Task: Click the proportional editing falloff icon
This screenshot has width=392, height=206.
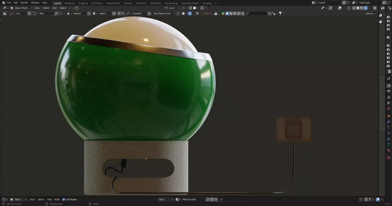Action: [206, 8]
